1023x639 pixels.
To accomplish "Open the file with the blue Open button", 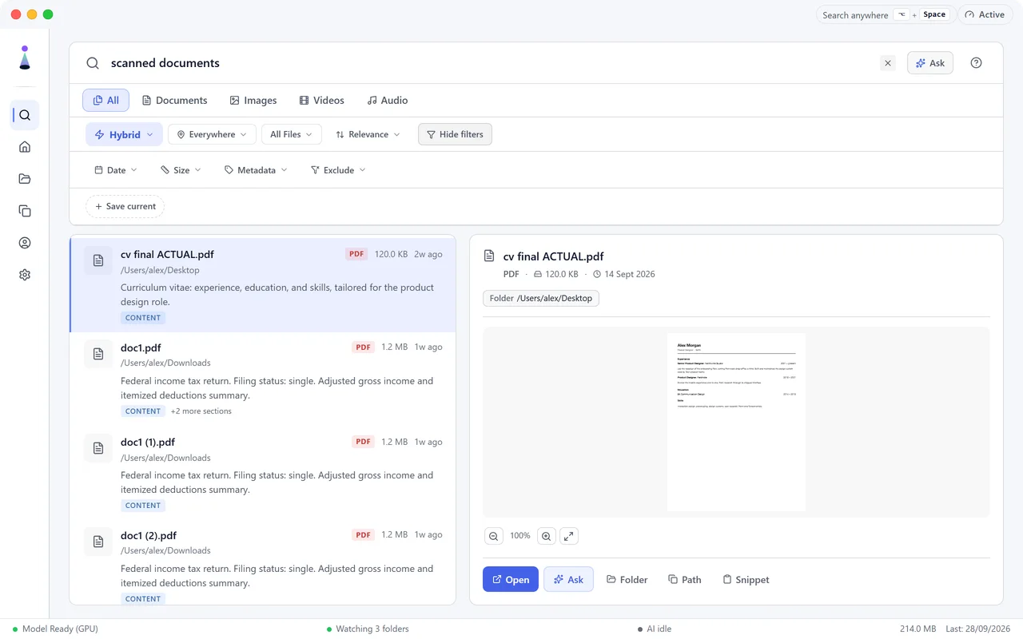I will (510, 579).
